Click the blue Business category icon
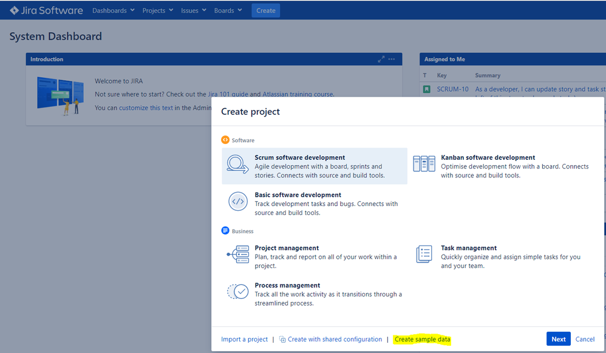The image size is (606, 353). click(x=225, y=230)
